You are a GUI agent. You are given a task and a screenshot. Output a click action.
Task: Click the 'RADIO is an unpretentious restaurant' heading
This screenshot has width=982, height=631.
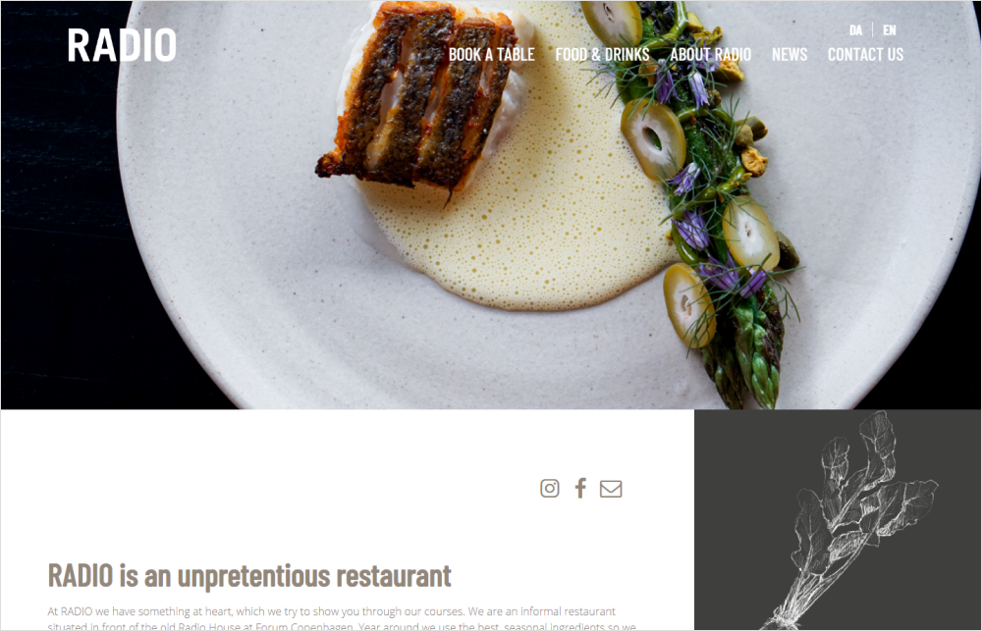249,575
